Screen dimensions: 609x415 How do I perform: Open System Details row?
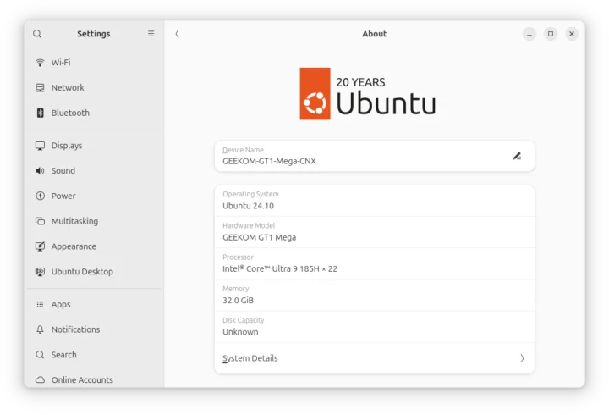[375, 358]
